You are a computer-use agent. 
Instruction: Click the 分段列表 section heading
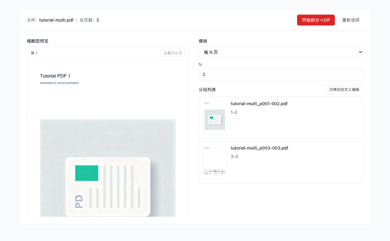pos(207,90)
